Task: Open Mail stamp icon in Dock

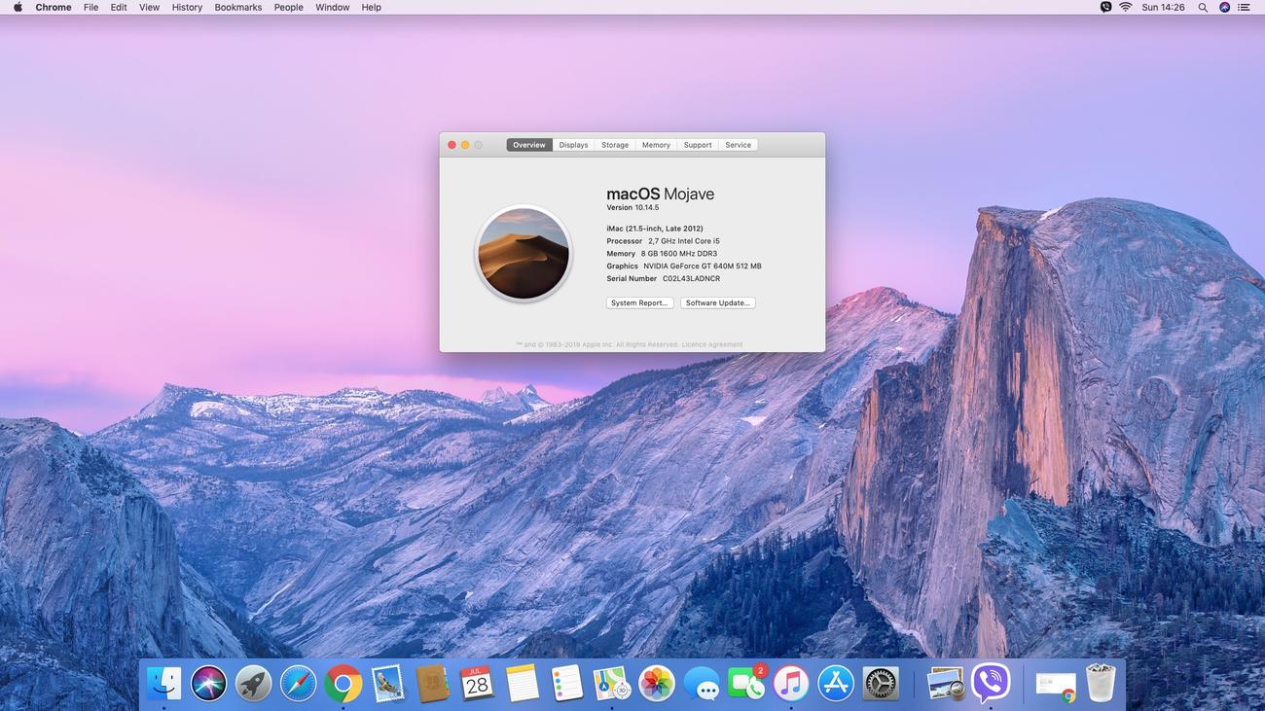Action: tap(387, 684)
